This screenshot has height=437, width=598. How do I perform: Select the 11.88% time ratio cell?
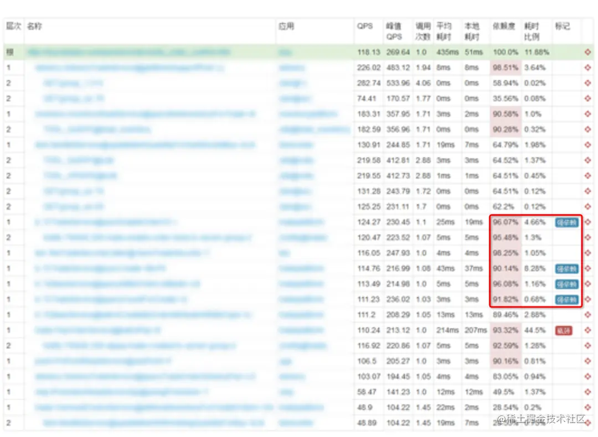pyautogui.click(x=536, y=52)
